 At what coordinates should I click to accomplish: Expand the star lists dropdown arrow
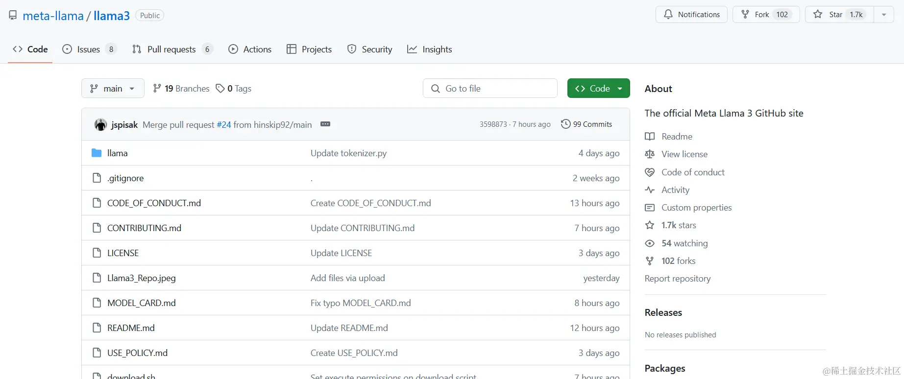[x=884, y=14]
